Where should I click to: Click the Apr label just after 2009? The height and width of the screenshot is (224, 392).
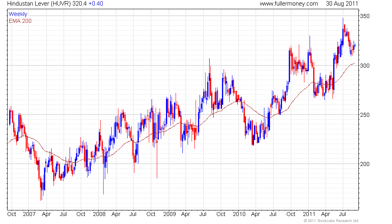pyautogui.click(x=186, y=214)
